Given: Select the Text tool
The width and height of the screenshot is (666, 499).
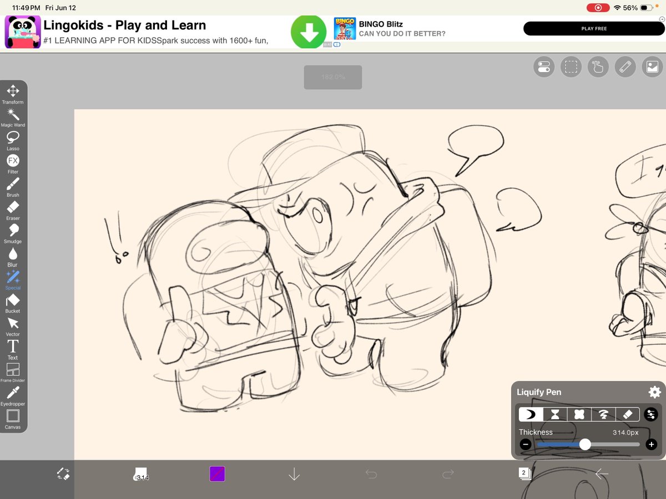Looking at the screenshot, I should pos(13,350).
